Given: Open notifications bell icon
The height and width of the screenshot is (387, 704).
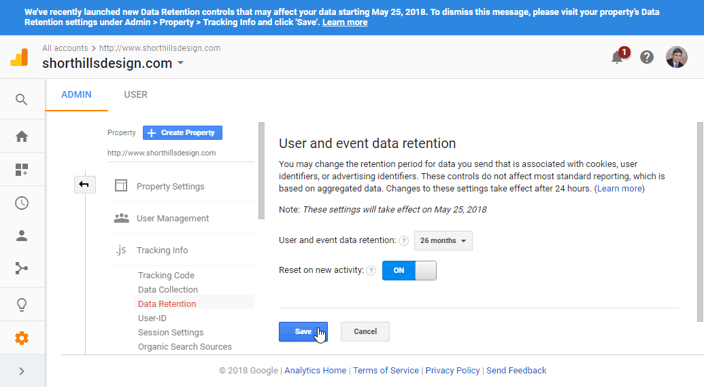Looking at the screenshot, I should [x=618, y=57].
